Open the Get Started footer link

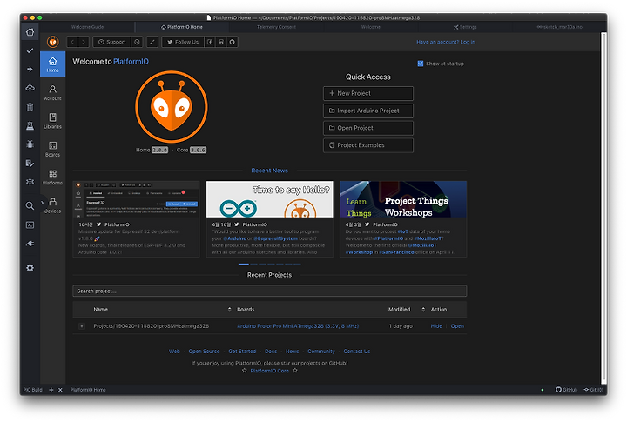point(242,352)
